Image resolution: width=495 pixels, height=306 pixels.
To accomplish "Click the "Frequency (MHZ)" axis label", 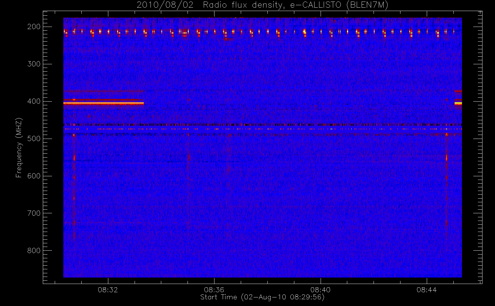I will click(x=19, y=148).
